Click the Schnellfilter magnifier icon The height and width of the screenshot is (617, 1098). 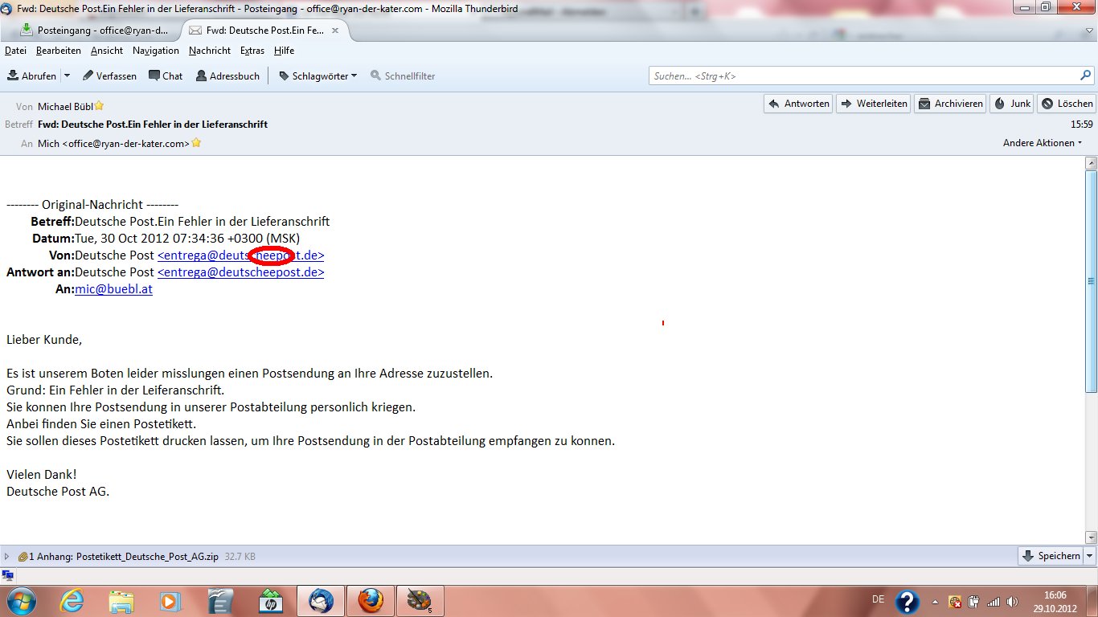[x=375, y=76]
